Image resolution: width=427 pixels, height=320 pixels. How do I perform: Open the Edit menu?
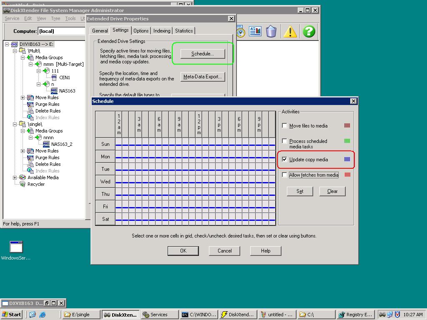28,18
